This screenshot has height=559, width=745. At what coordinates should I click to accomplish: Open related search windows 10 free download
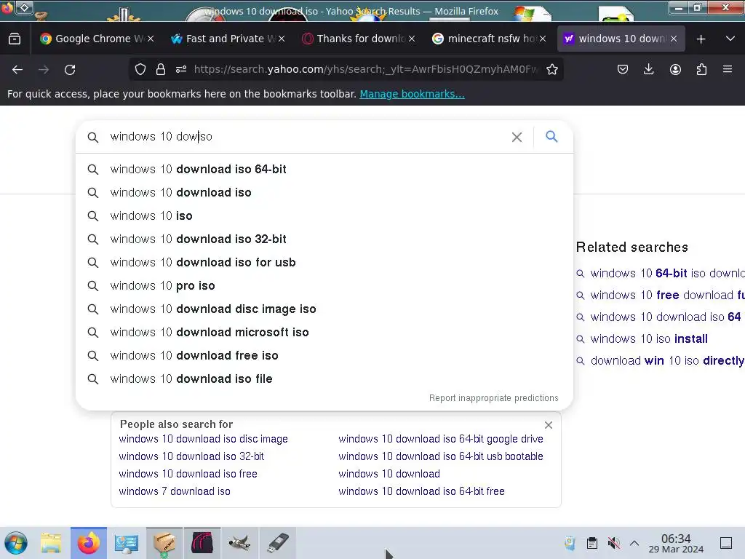tap(667, 296)
